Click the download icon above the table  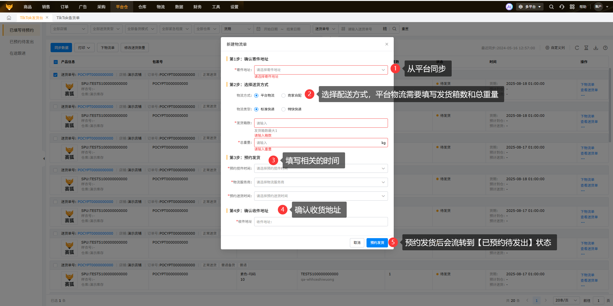pyautogui.click(x=596, y=48)
